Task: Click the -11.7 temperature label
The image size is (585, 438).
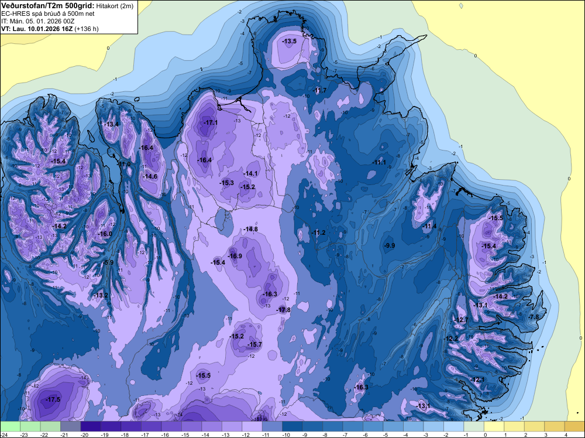Action: pyautogui.click(x=320, y=91)
